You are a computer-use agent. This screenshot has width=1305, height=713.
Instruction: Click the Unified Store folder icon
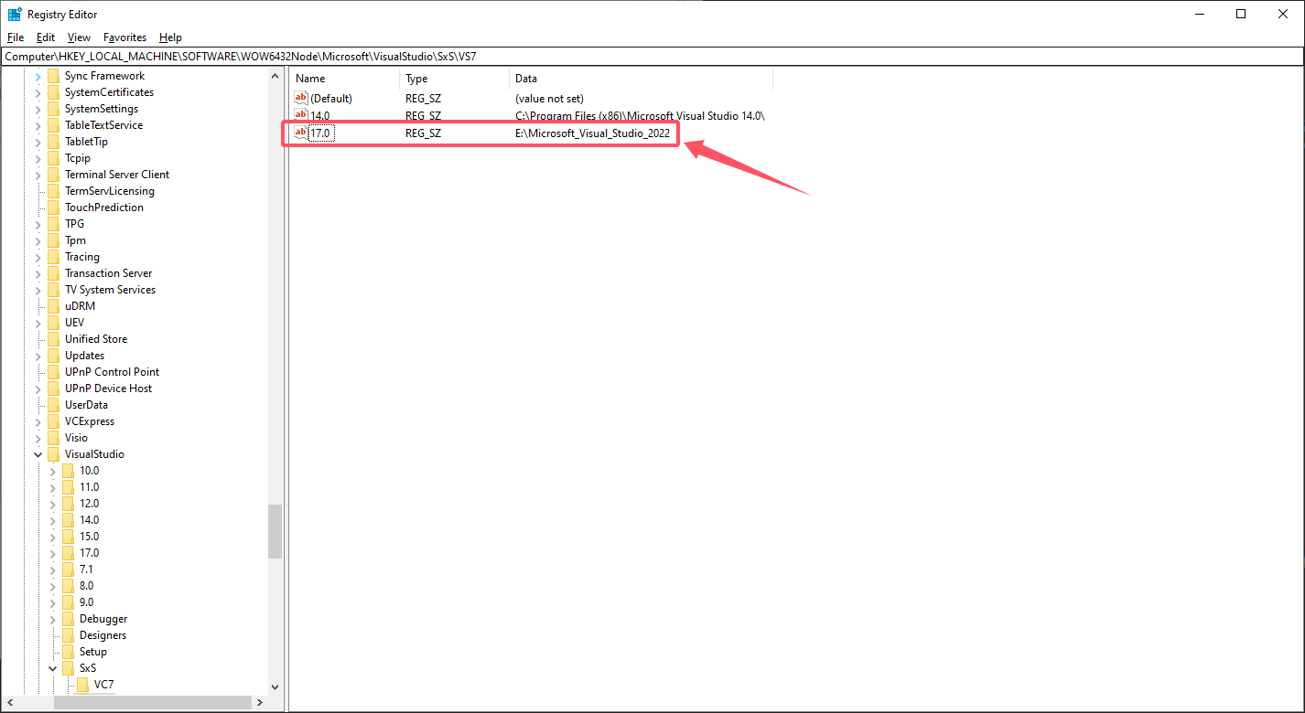tap(53, 339)
